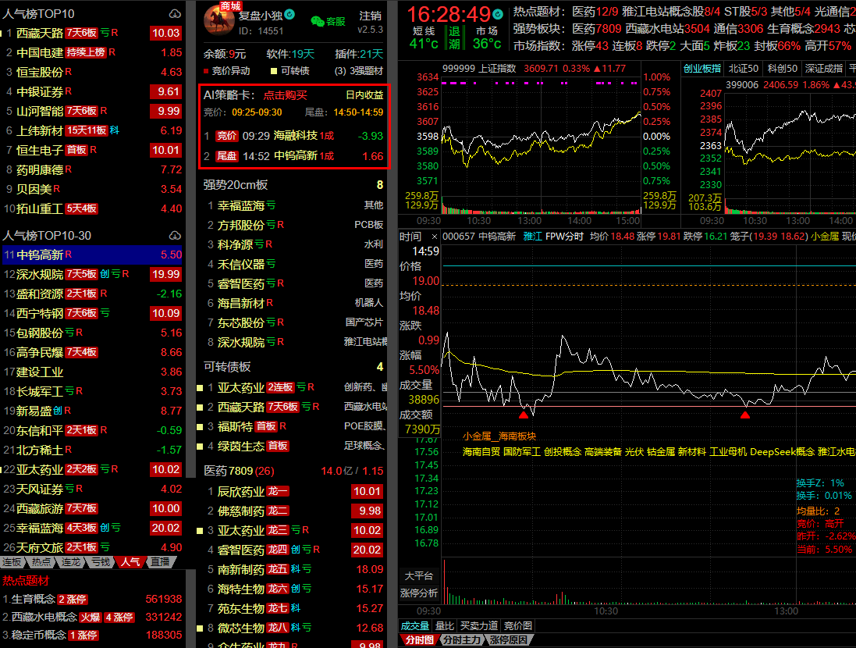Open WeChat 客服 support icon

(317, 21)
